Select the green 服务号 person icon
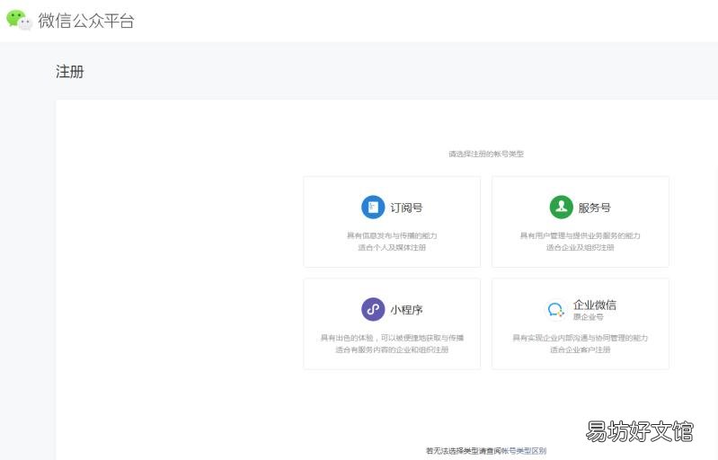Screen dimensions: 718x460 pyautogui.click(x=561, y=208)
